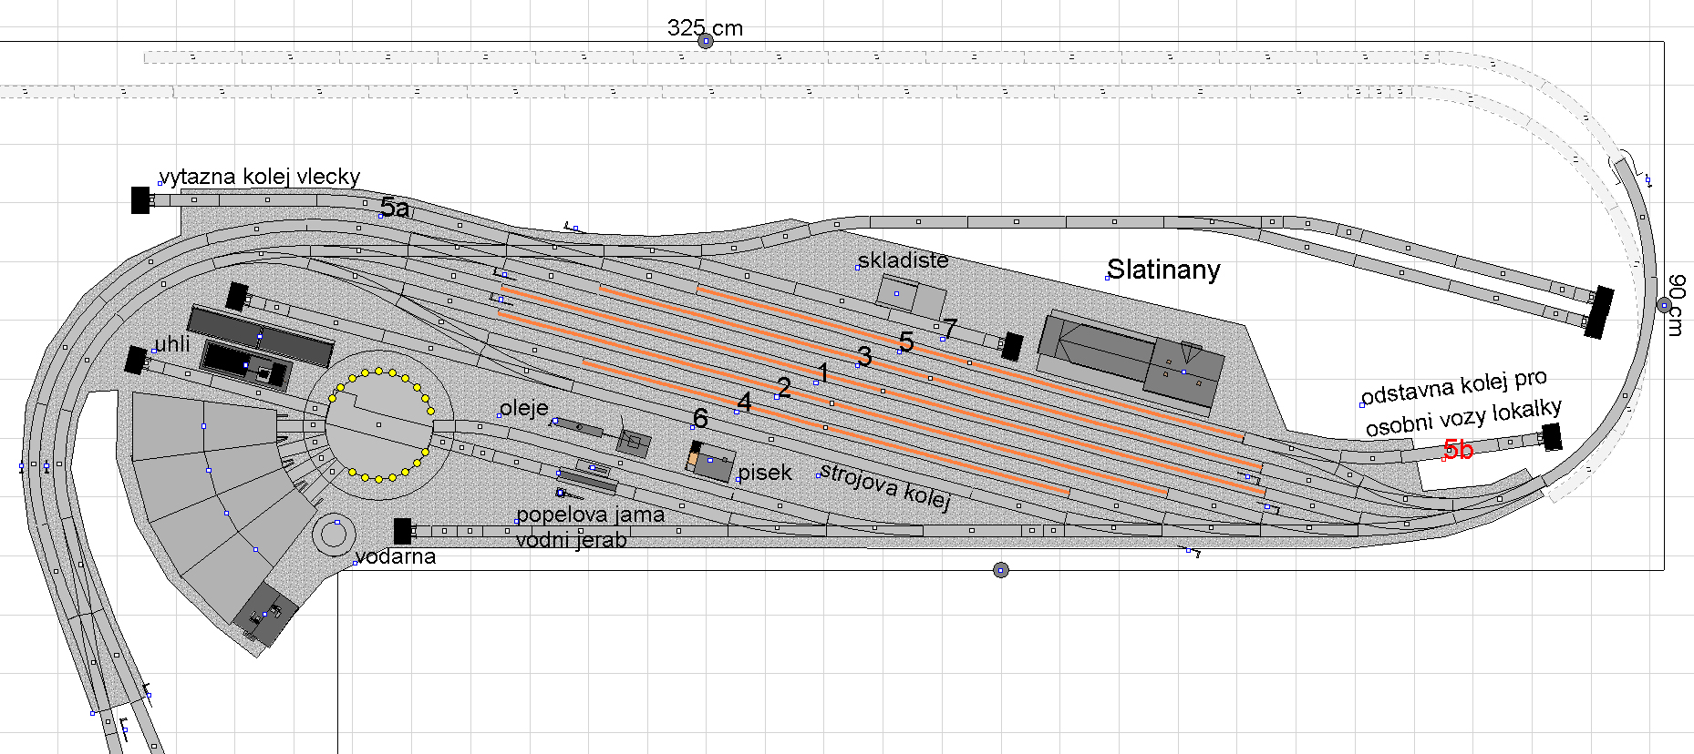Click the oleje label text
This screenshot has width=1694, height=754.
point(524,408)
